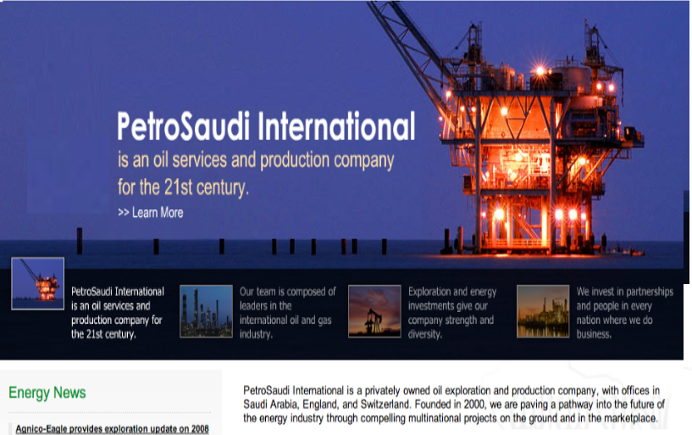The height and width of the screenshot is (435, 692).
Task: Open the 'Exploration and energy investments' caption
Action: coord(452,312)
